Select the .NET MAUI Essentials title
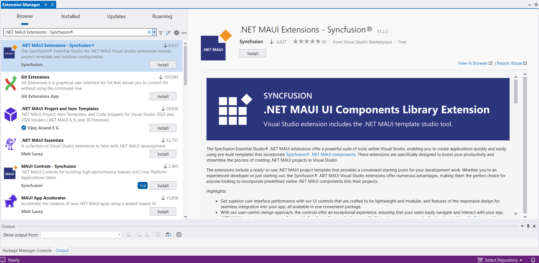This screenshot has height=263, width=539. (42, 140)
